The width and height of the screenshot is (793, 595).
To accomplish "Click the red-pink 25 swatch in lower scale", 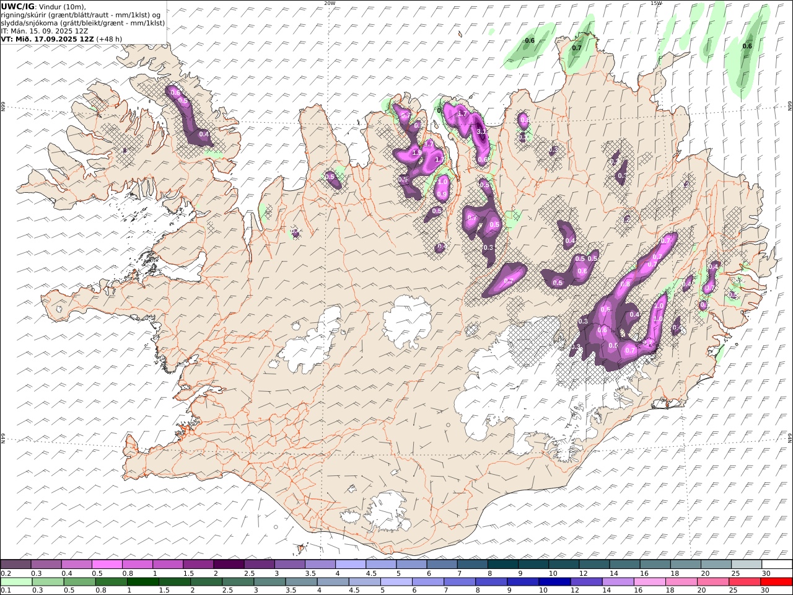I will click(x=744, y=582).
